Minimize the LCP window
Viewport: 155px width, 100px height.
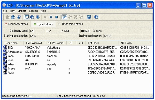(138, 5)
